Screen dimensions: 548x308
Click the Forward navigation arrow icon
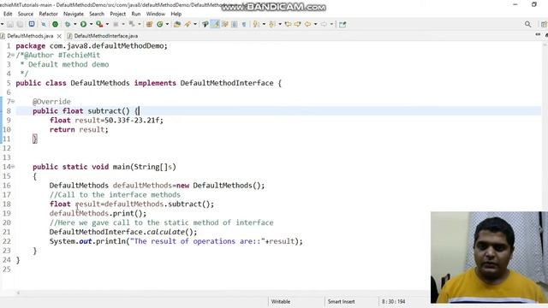click(324, 24)
